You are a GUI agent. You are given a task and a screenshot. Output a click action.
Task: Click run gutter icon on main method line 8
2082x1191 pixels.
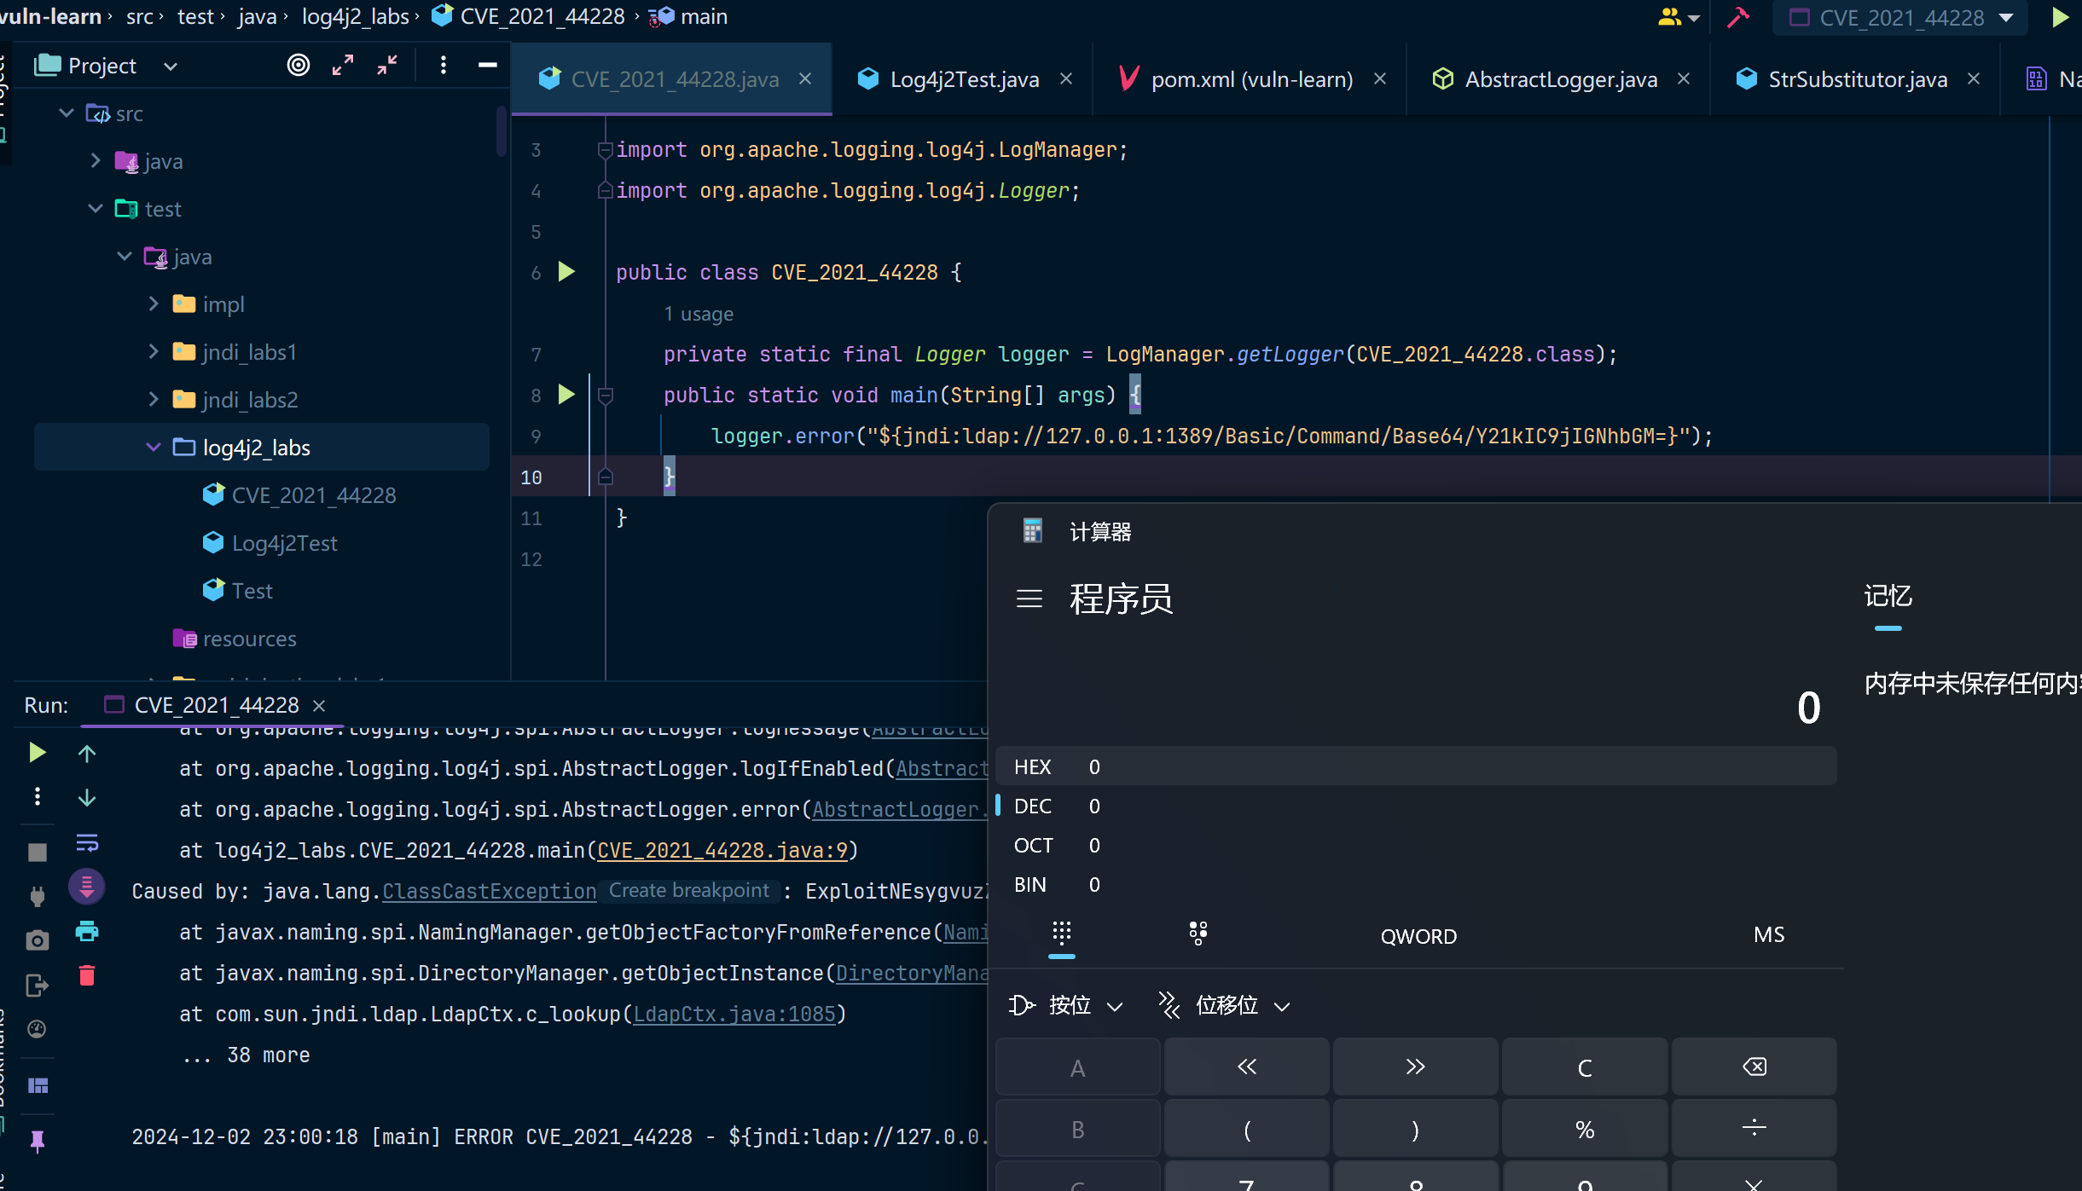click(x=566, y=395)
